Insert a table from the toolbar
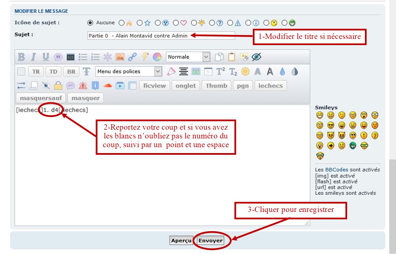This screenshot has height=254, width=396. tap(21, 72)
